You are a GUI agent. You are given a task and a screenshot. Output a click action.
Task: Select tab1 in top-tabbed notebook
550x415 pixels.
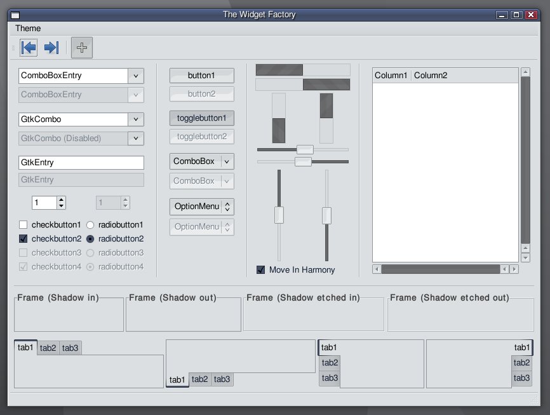click(25, 347)
